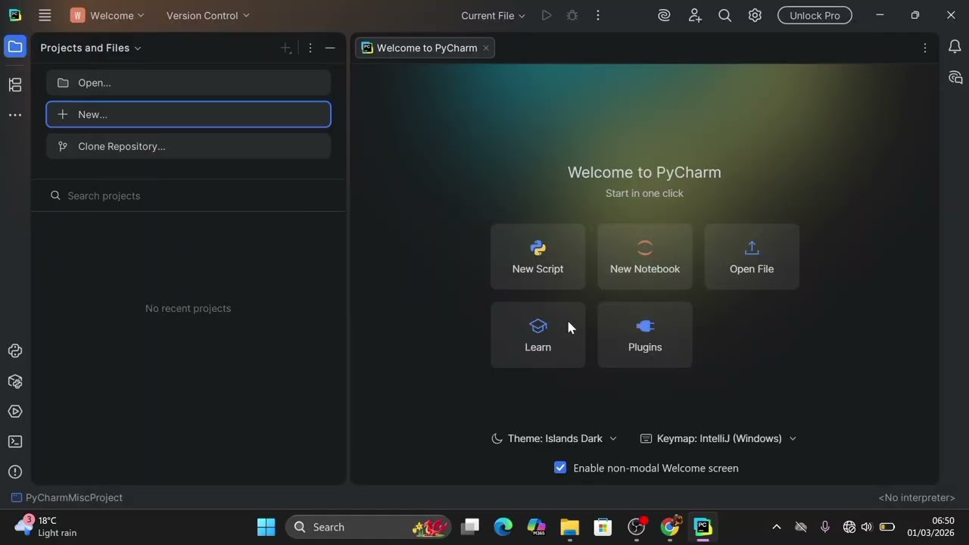969x545 pixels.
Task: Click the Unlock Pro button
Action: coord(815,15)
